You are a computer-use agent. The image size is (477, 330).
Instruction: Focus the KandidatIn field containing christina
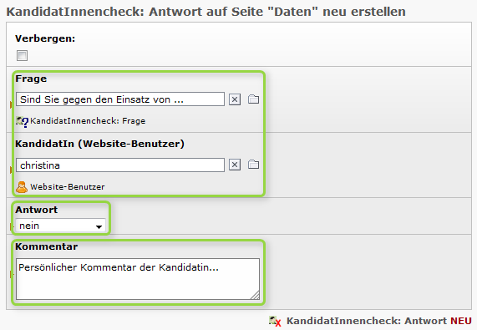[120, 165]
